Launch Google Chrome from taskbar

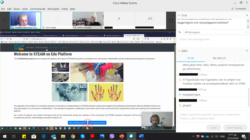coord(73,136)
